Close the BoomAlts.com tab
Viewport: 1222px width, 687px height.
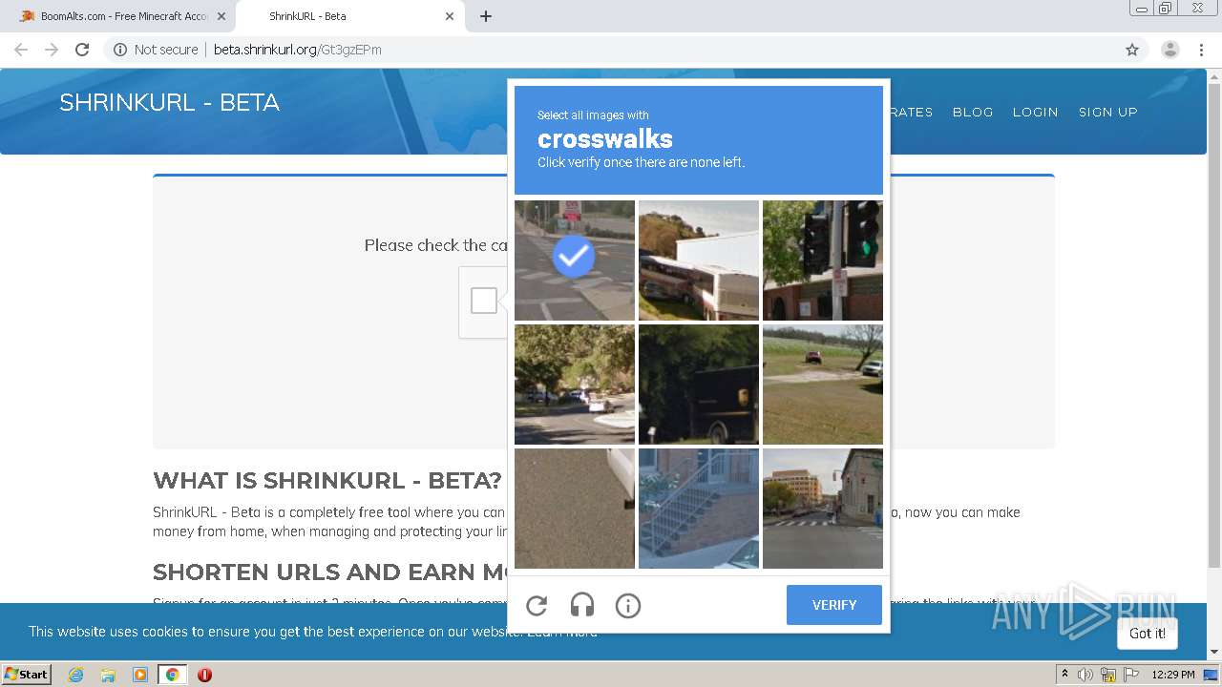(221, 16)
